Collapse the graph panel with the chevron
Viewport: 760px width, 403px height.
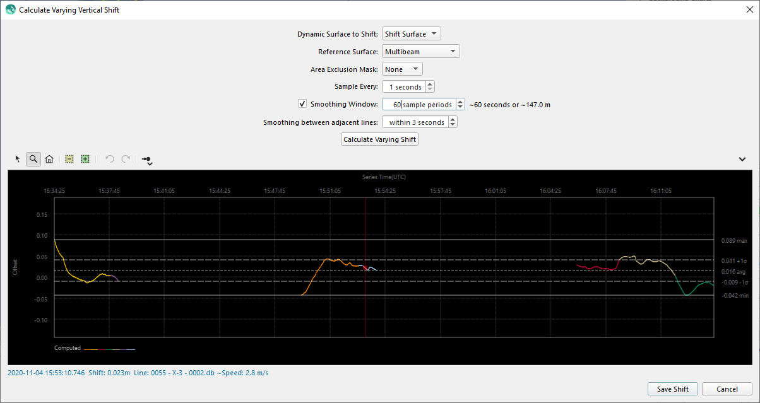point(742,160)
